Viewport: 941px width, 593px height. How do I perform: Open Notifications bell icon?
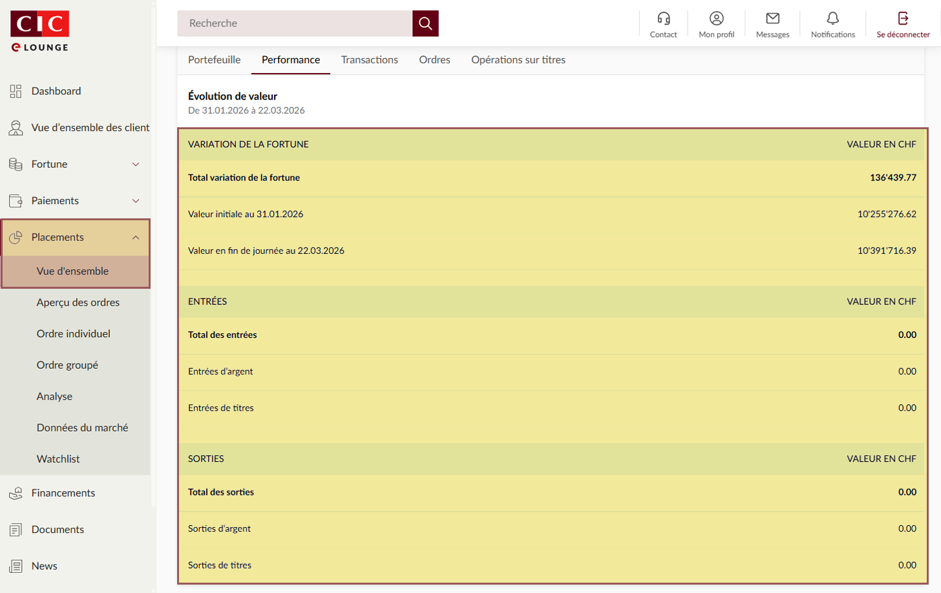click(x=832, y=18)
